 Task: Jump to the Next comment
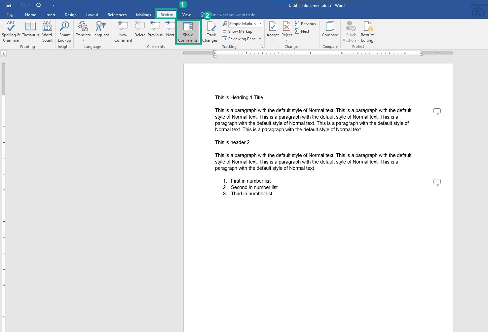[x=170, y=31]
